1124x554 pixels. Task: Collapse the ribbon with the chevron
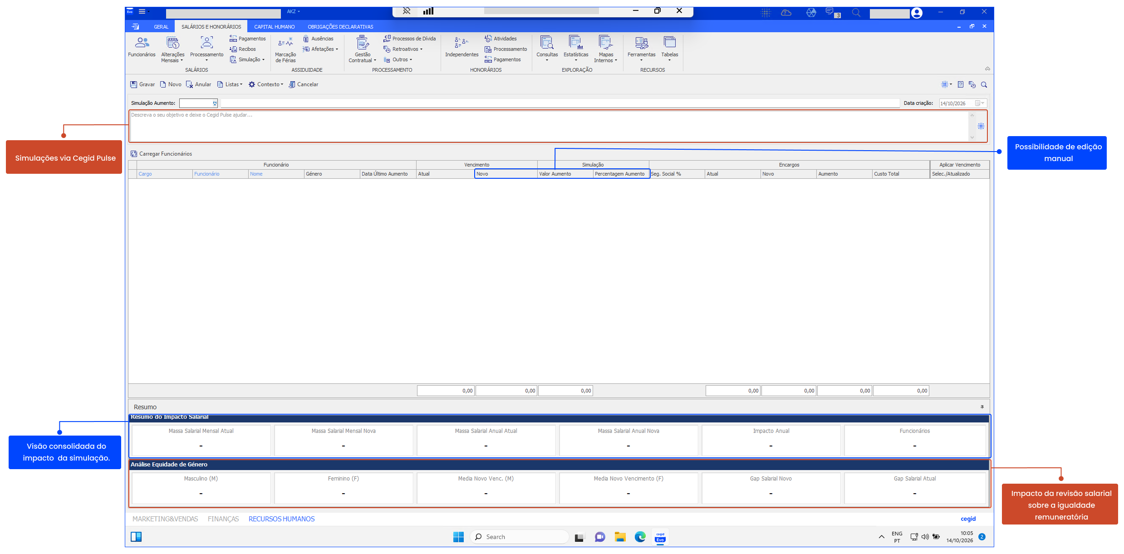click(x=987, y=69)
